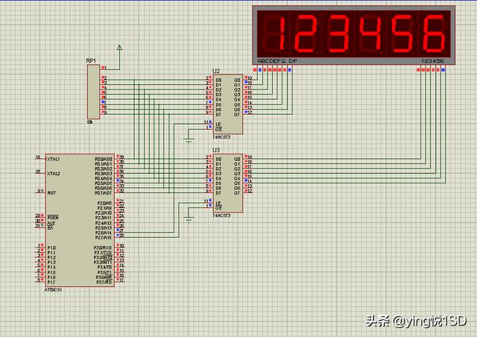Screen dimensions: 477x337
Task: Select the RP1 resistor pack component
Action: click(x=93, y=92)
